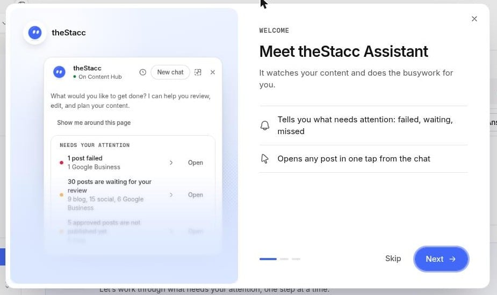Click the Next button

(x=441, y=259)
